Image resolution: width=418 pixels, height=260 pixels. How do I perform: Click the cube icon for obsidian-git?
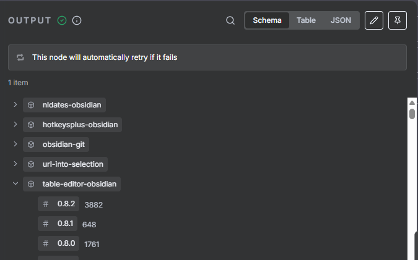[x=31, y=145]
